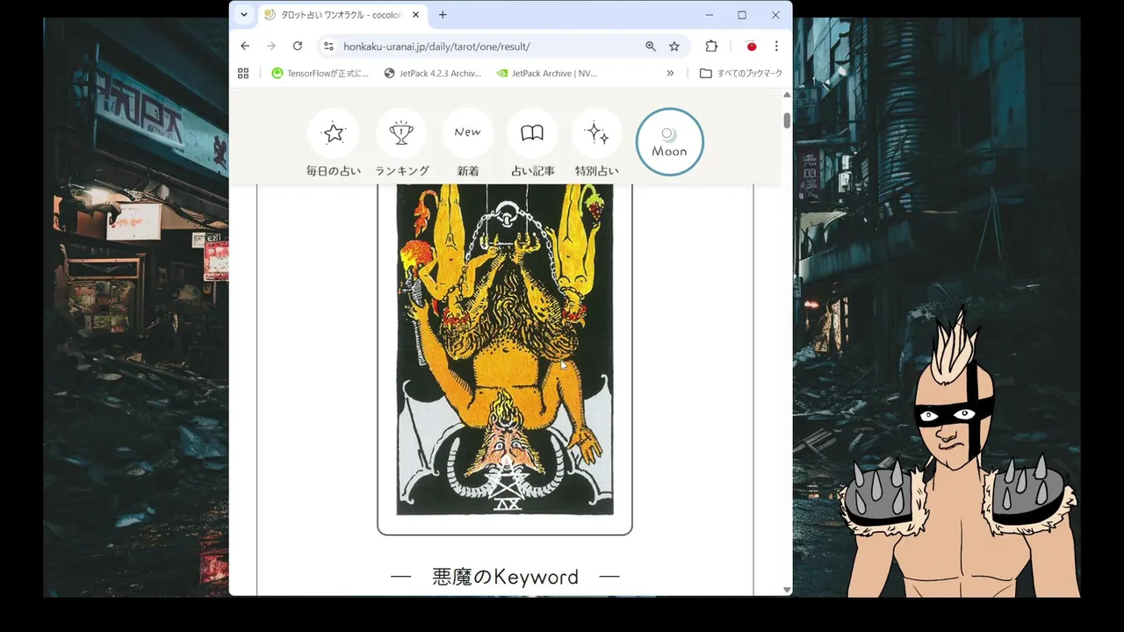Select the タロット占い ワンオラクル browser tab
The image size is (1124, 632).
pos(342,15)
